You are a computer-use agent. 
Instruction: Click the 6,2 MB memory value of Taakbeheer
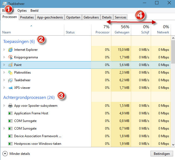point(124,80)
